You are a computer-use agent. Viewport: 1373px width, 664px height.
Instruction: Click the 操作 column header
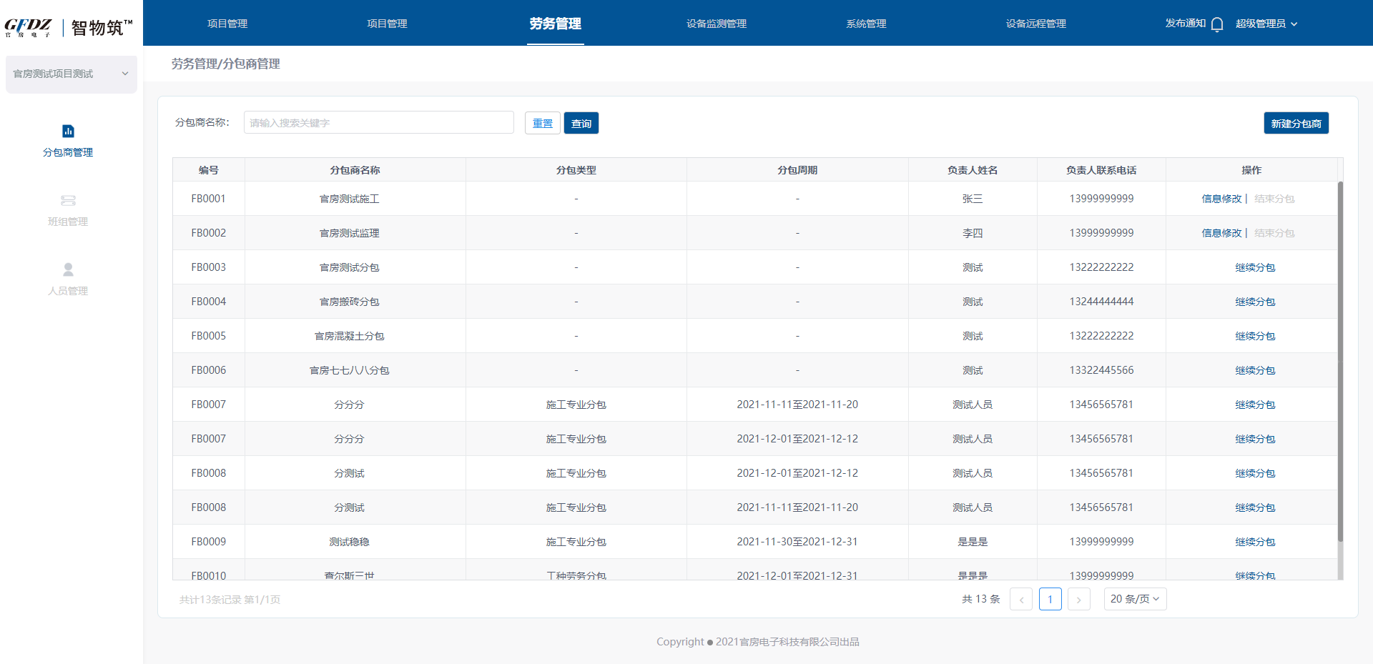[x=1251, y=170]
